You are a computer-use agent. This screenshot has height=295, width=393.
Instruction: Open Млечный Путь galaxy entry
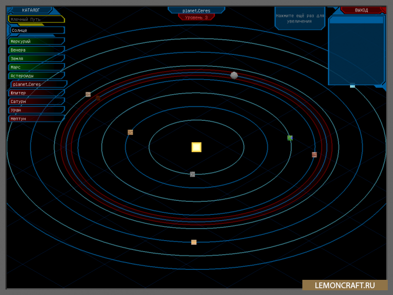click(36, 19)
